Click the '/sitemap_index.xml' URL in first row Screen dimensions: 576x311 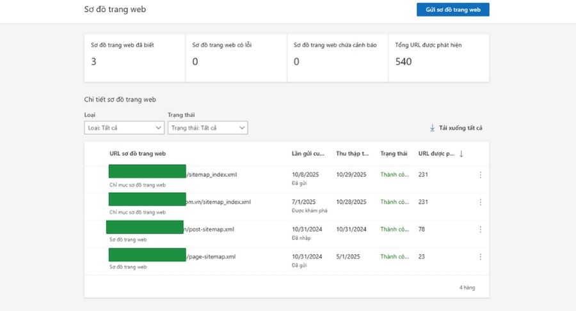[212, 174]
